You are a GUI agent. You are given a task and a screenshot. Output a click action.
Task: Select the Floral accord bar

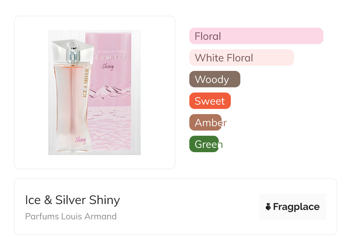256,36
